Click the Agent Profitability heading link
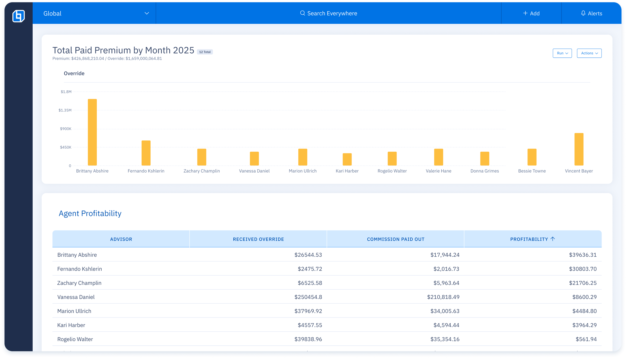The width and height of the screenshot is (626, 358). (x=90, y=213)
